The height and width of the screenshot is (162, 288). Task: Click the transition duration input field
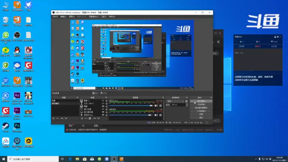pyautogui.click(x=178, y=105)
